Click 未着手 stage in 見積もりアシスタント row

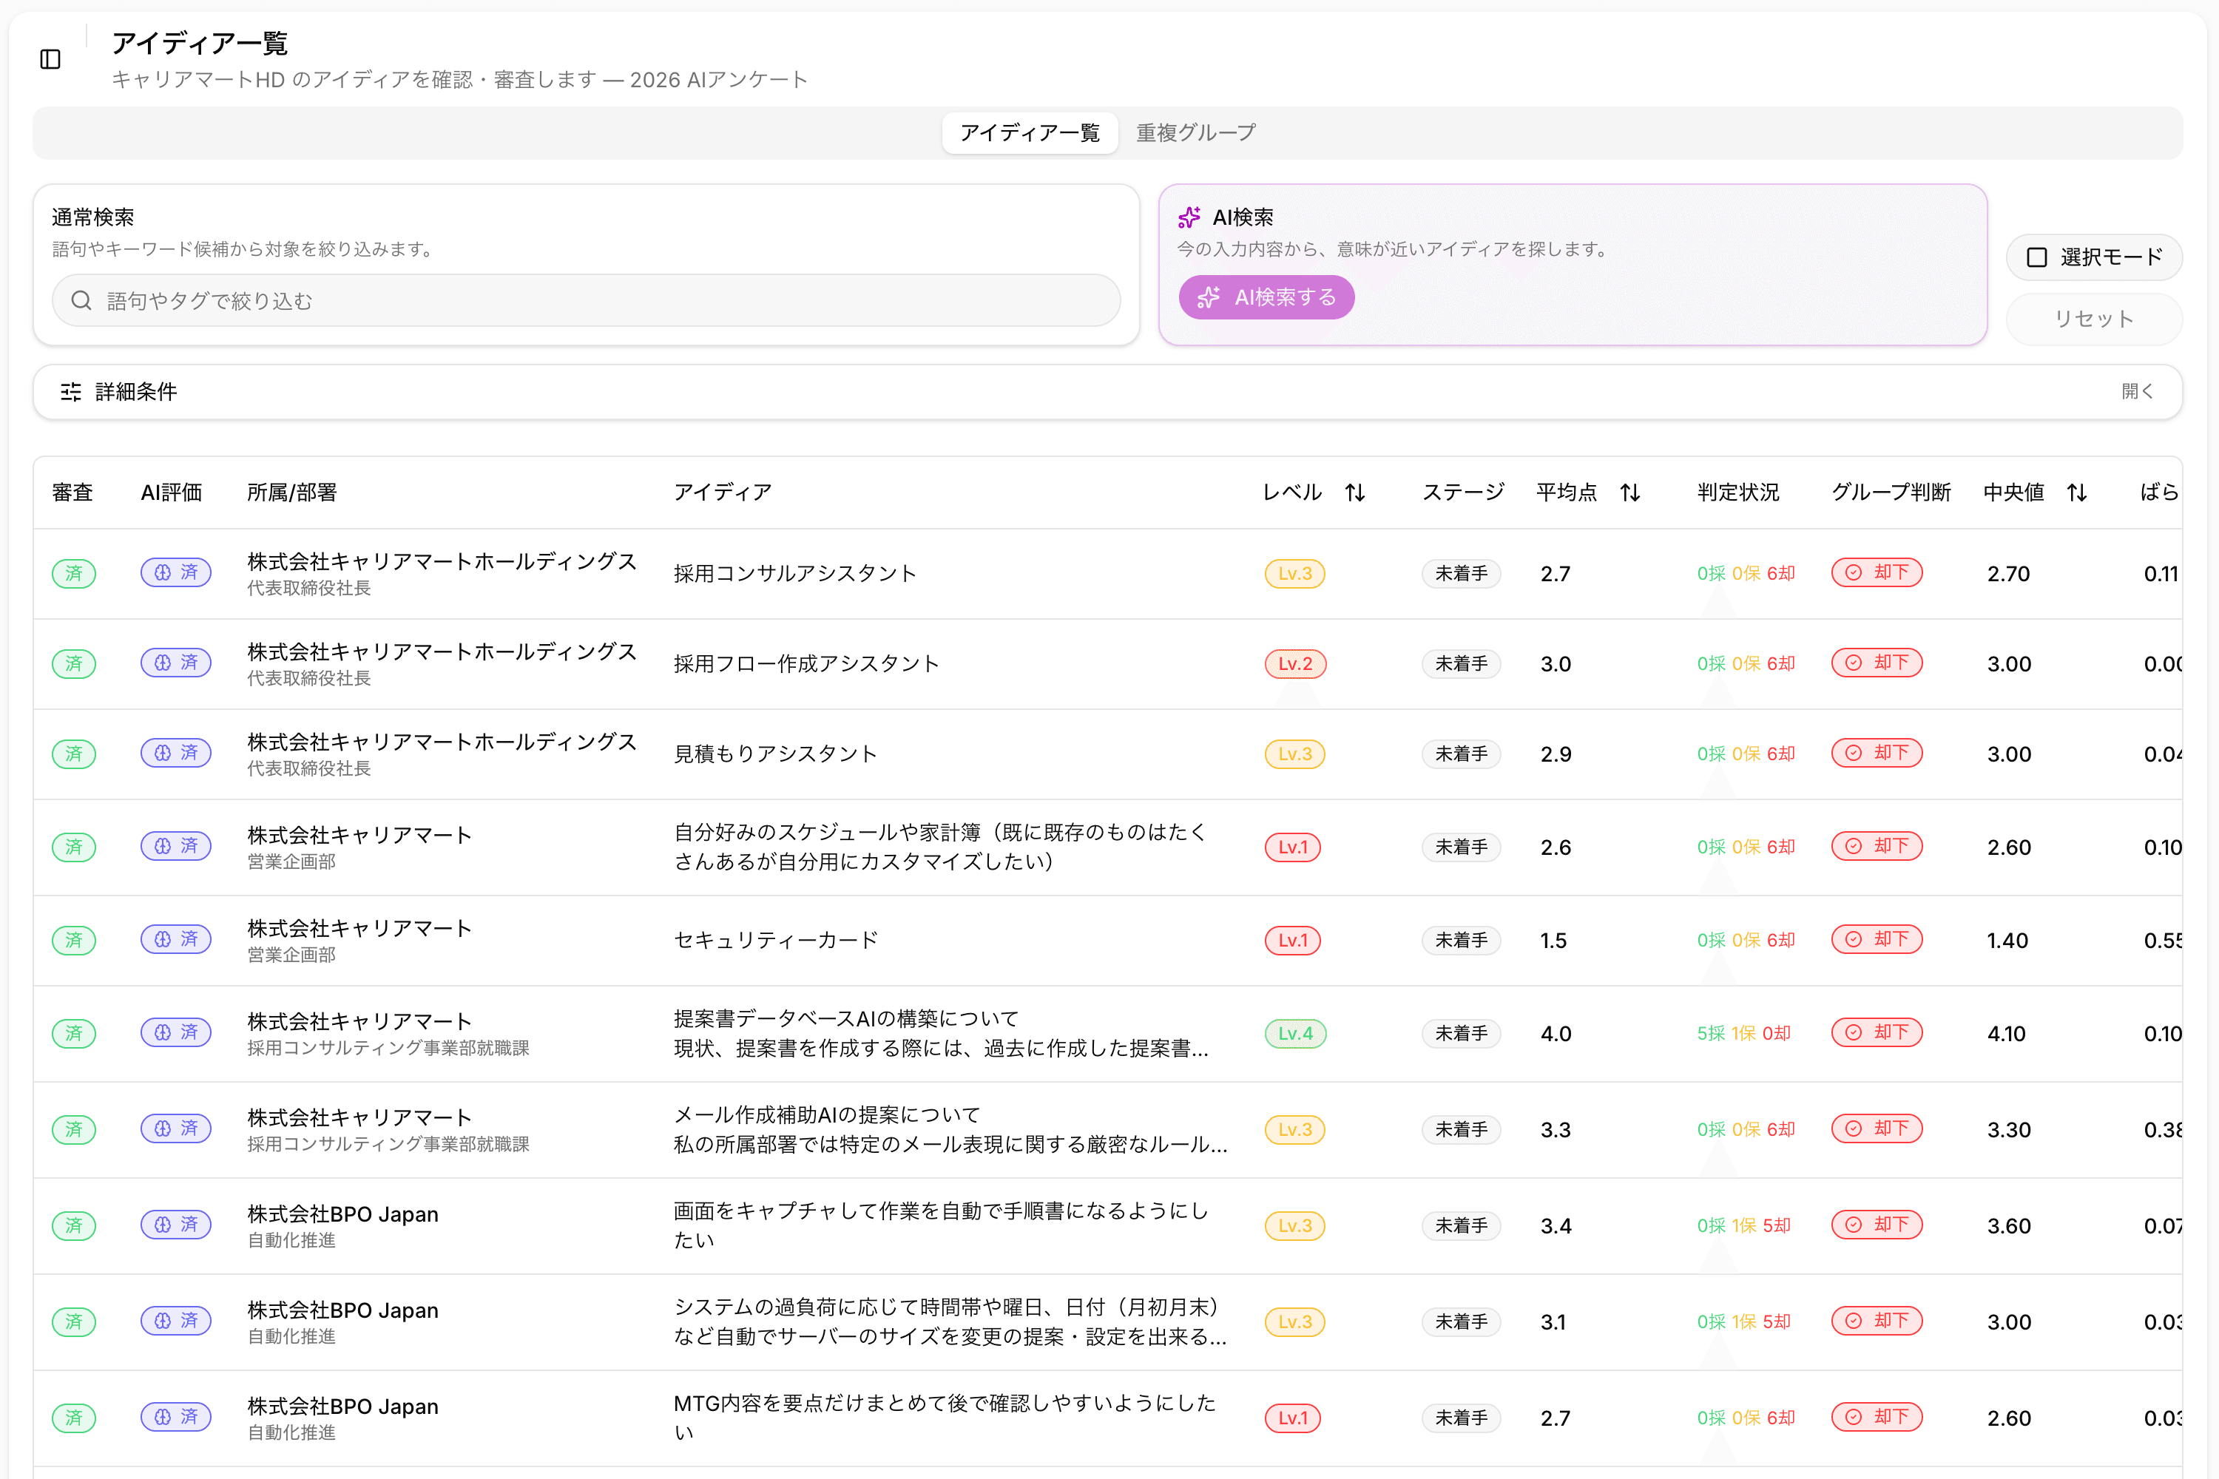tap(1460, 754)
